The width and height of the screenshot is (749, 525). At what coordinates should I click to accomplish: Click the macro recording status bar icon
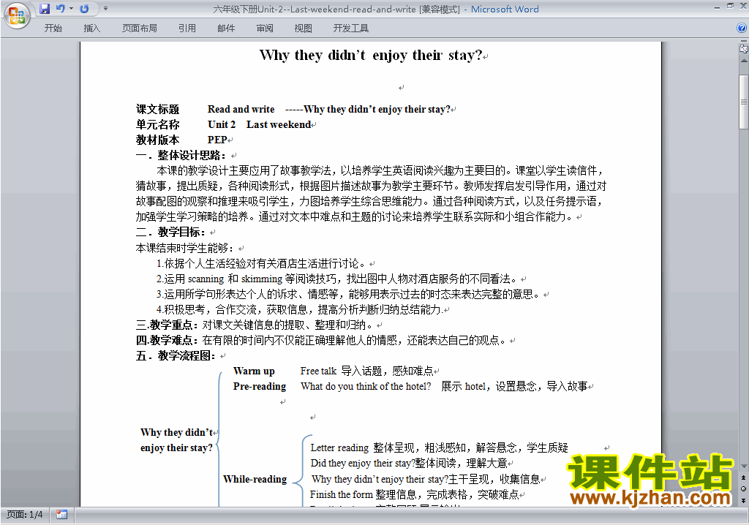[x=61, y=515]
